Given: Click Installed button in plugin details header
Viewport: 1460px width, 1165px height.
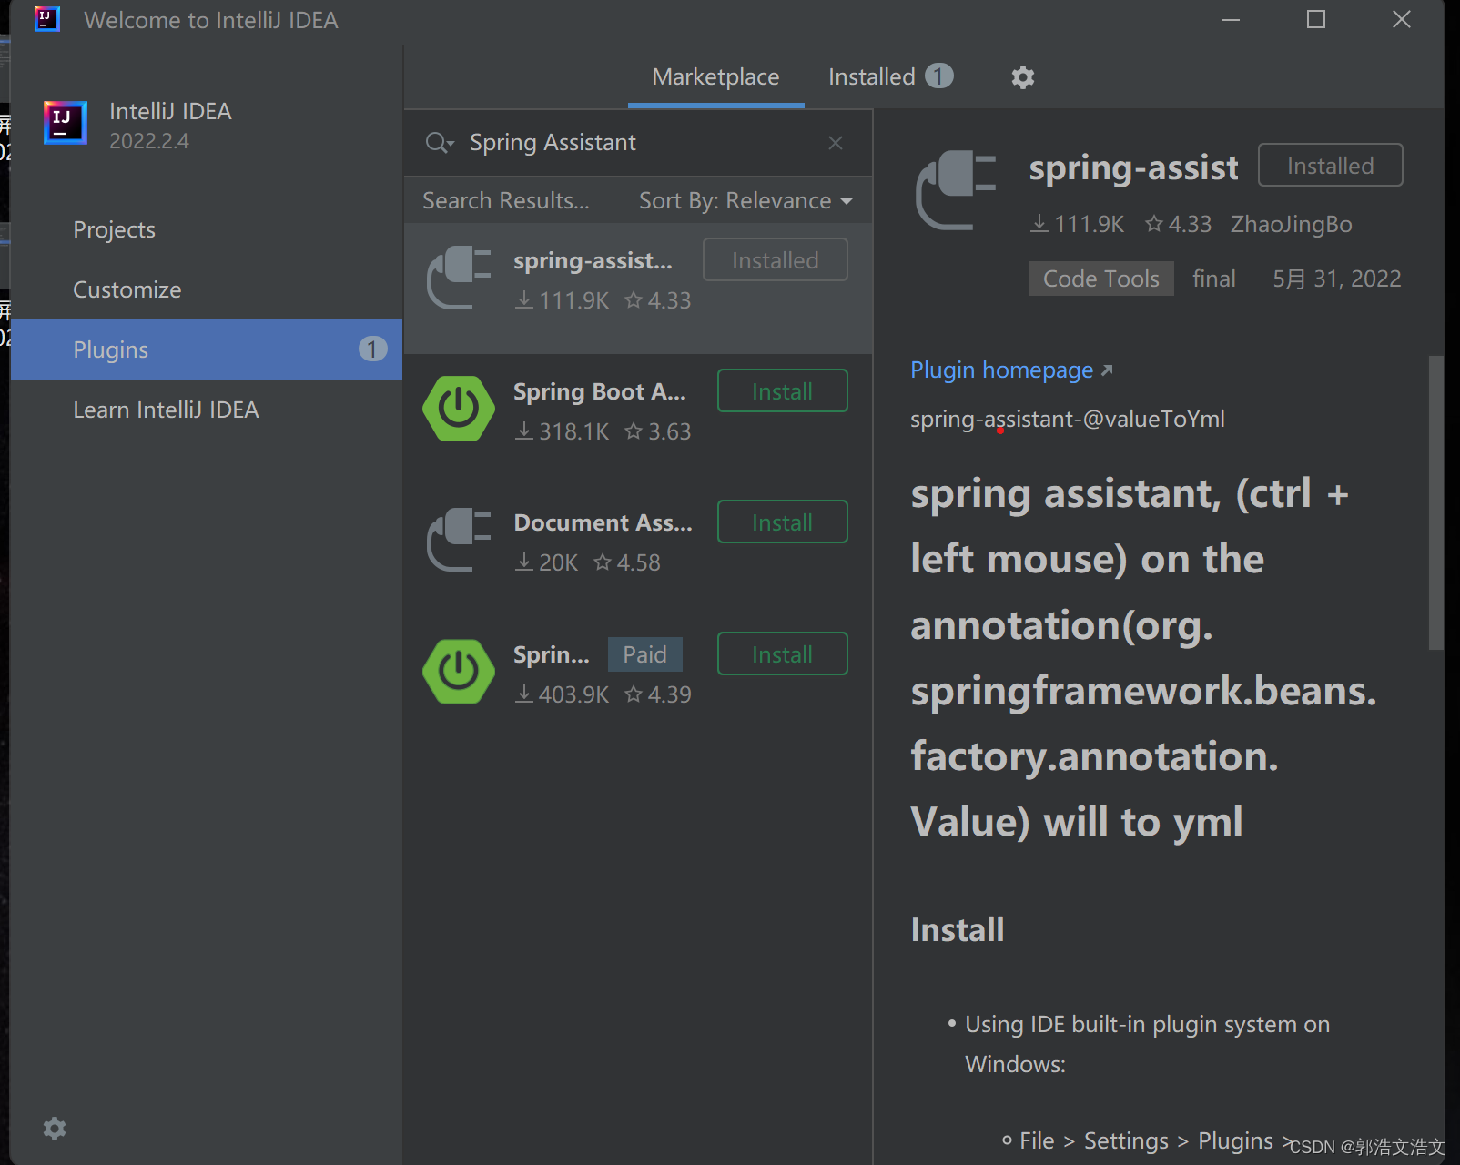Looking at the screenshot, I should pyautogui.click(x=1331, y=166).
